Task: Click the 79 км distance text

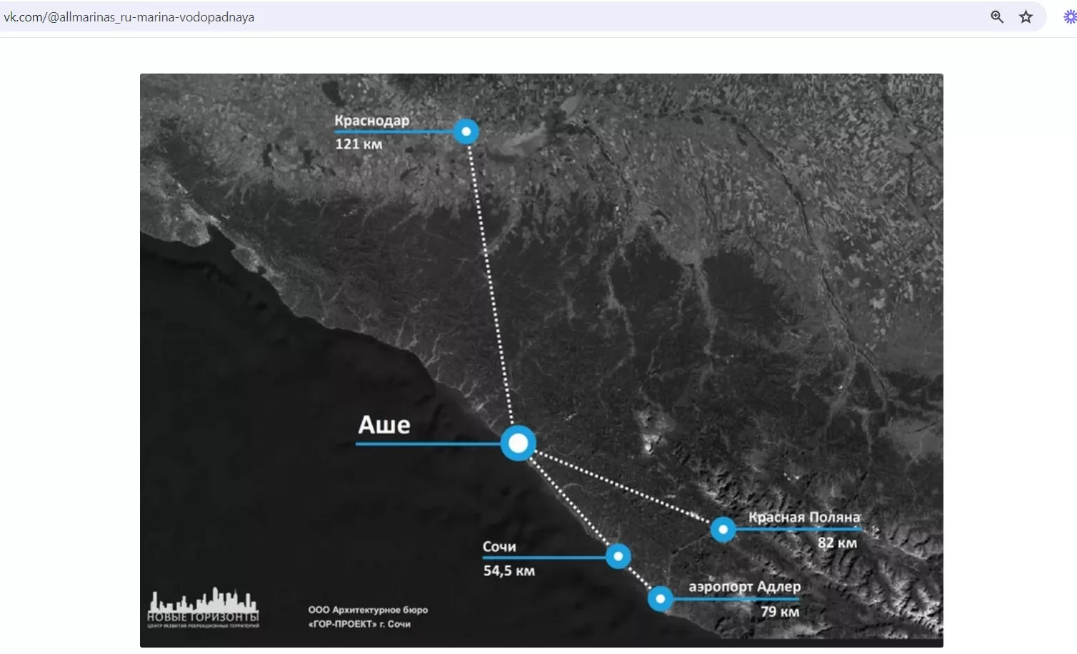Action: click(x=780, y=612)
